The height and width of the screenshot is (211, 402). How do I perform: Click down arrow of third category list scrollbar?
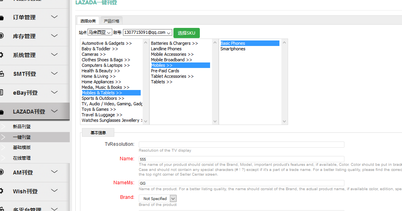pyautogui.click(x=284, y=121)
